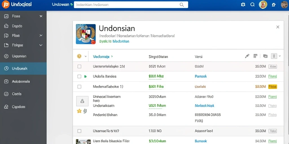Tick the checkbox for Uanterarleiskake 2M row
289x144 pixels.
tap(79, 66)
